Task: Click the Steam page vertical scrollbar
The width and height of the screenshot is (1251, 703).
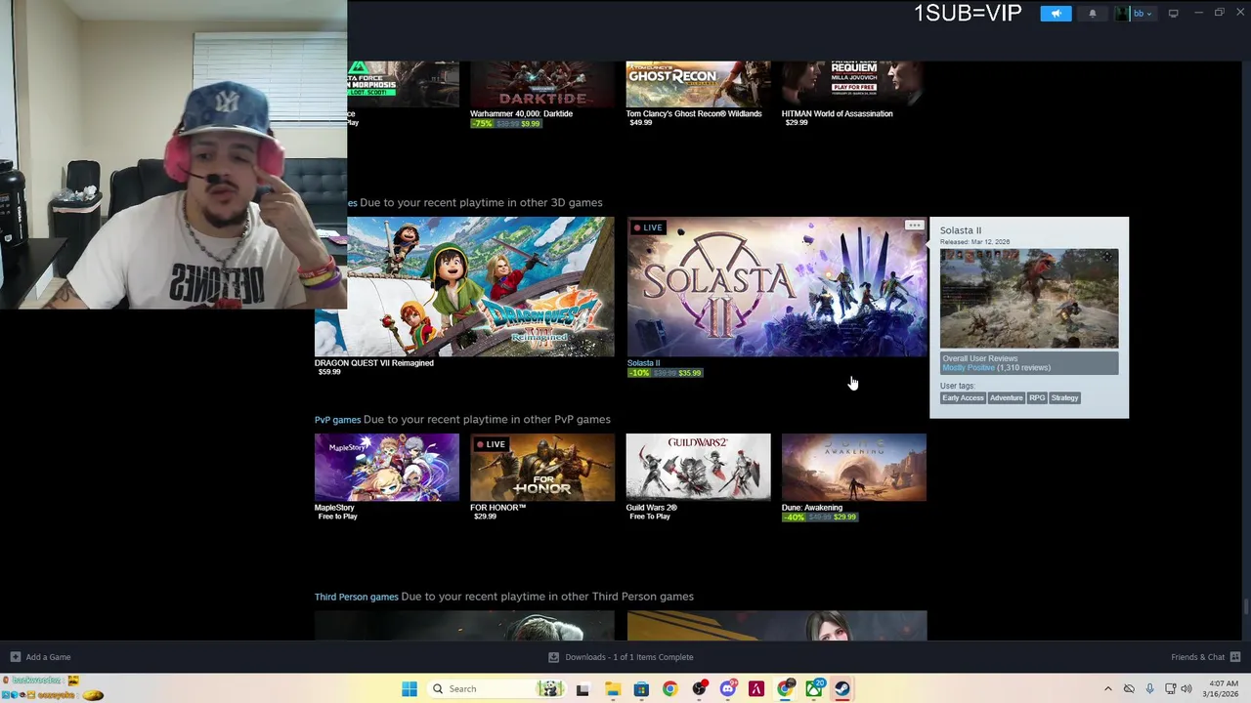Action: tap(1245, 607)
